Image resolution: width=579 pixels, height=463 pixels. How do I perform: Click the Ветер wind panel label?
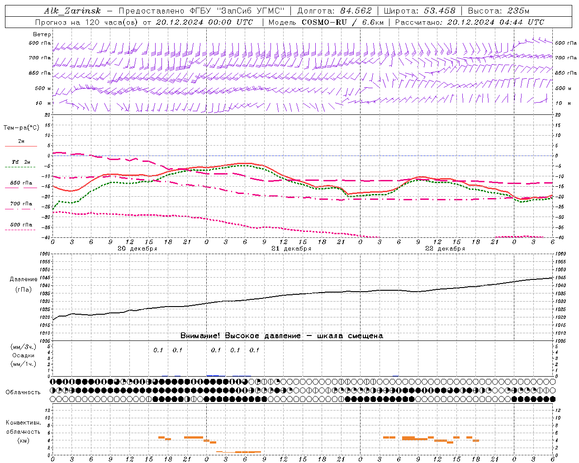coord(42,34)
